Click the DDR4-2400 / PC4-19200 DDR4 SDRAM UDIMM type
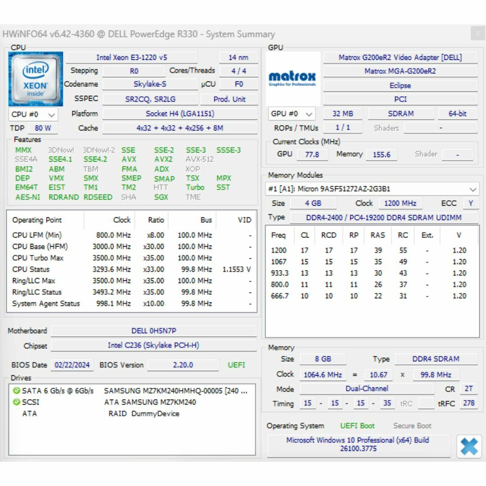 coord(384,218)
